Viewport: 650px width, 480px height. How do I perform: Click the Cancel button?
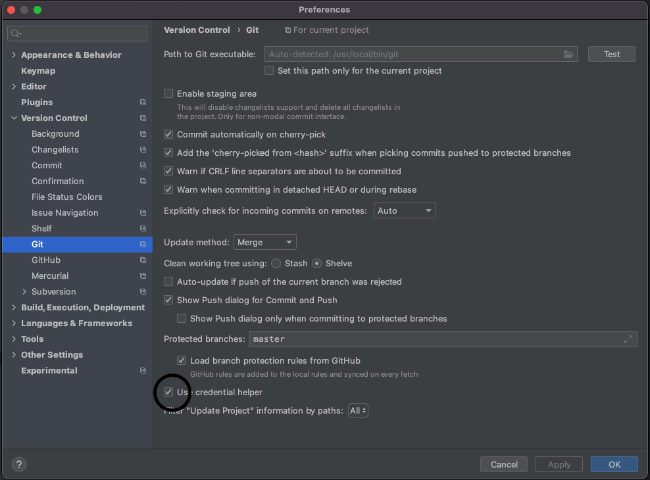504,464
